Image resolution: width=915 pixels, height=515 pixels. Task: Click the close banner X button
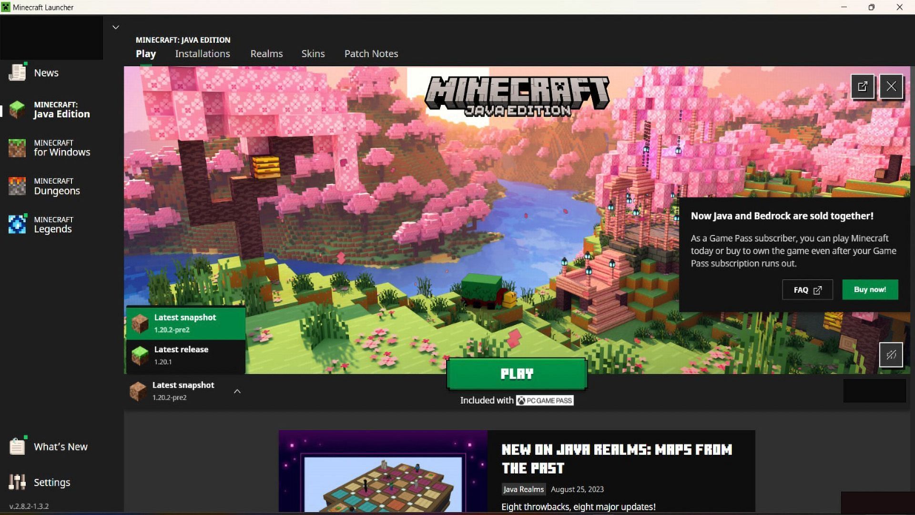pos(891,86)
